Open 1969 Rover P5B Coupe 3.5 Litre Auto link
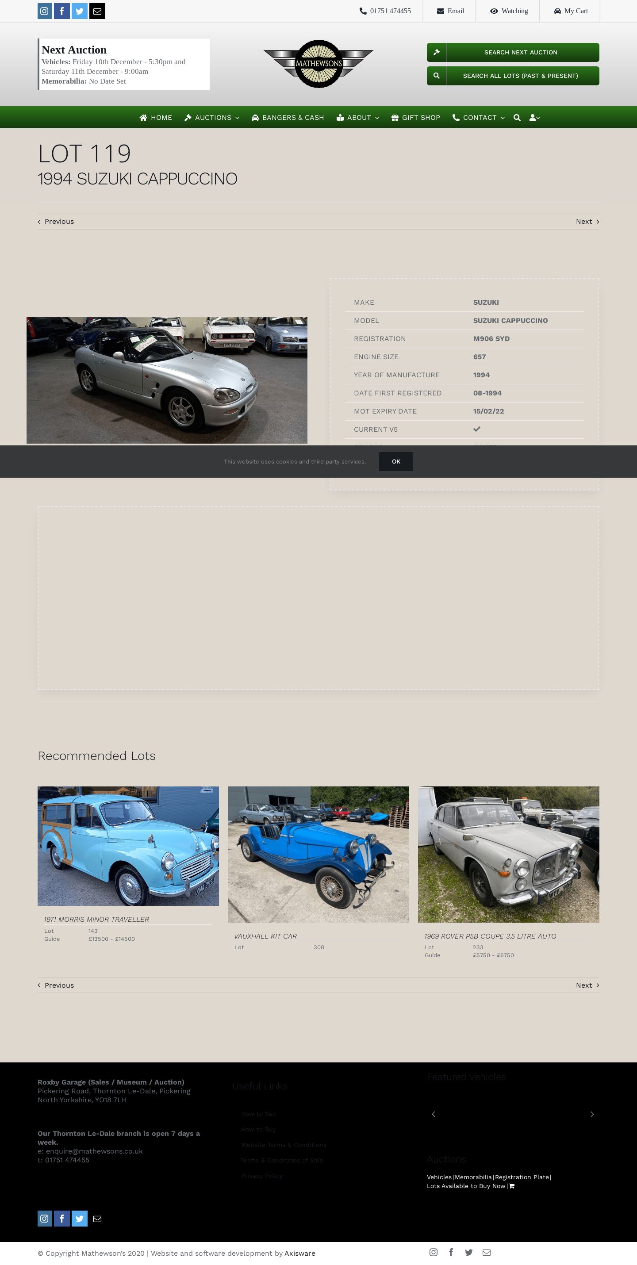 (490, 936)
